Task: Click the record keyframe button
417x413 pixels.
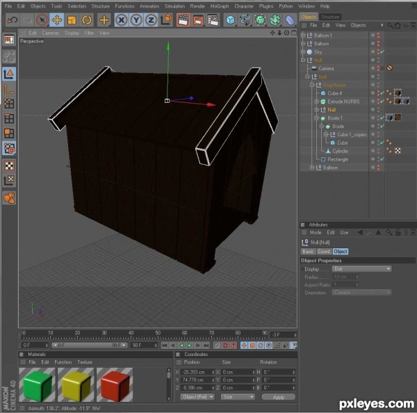Action: 217,346
